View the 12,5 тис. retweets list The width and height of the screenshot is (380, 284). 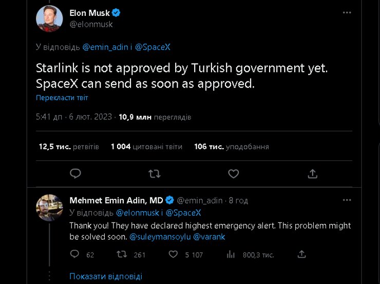(x=69, y=147)
